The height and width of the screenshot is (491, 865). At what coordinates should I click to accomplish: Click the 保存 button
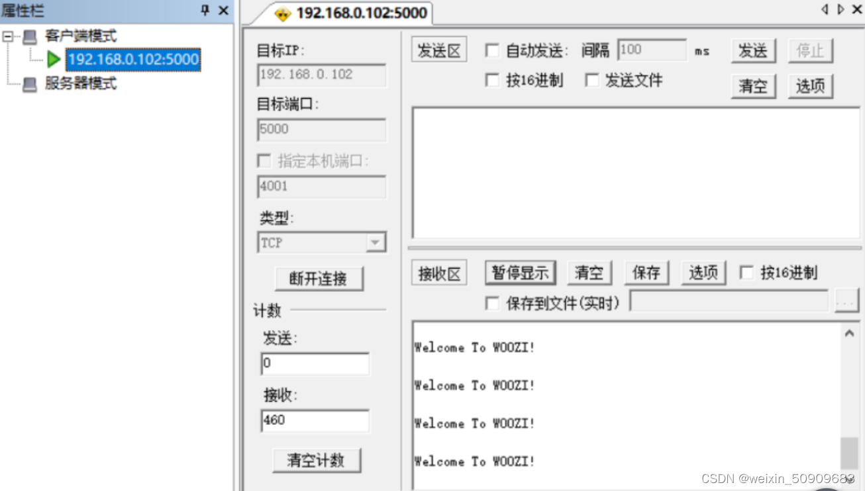[x=646, y=273]
